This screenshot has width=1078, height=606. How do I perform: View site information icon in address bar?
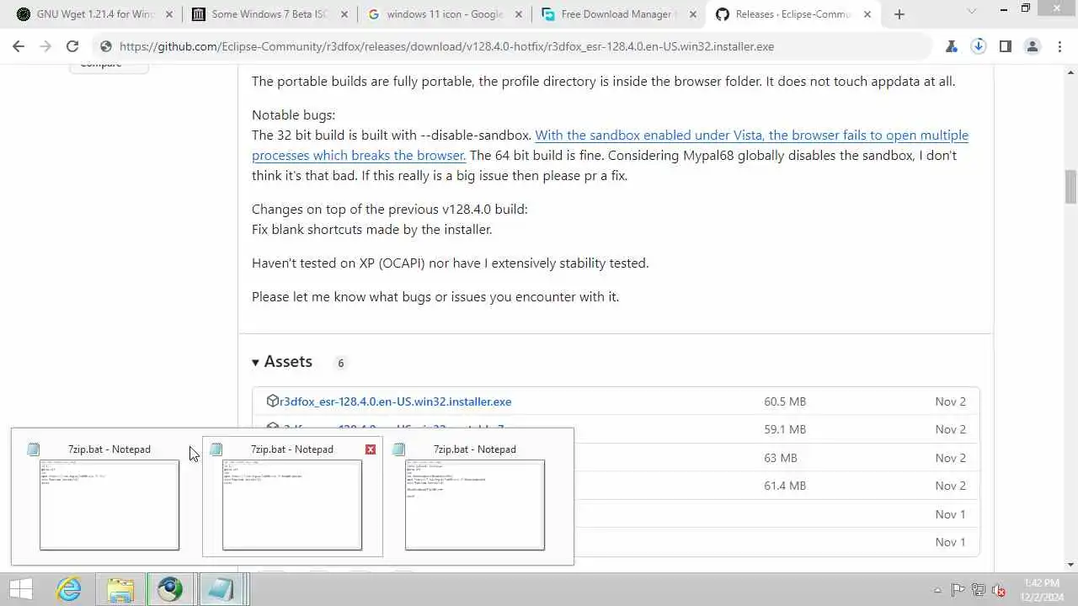104,46
